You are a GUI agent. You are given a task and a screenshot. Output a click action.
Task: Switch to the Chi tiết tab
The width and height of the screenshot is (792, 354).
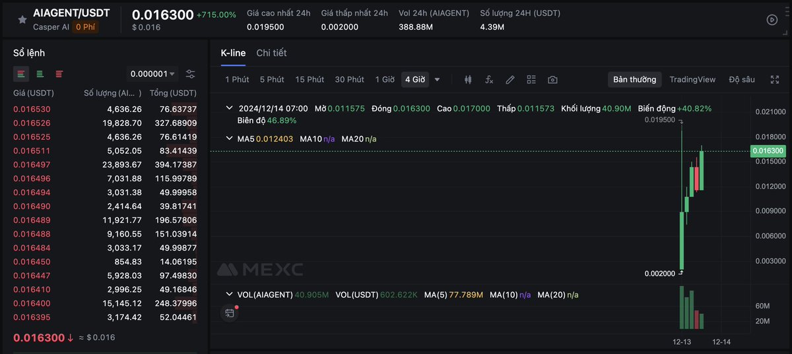point(271,53)
